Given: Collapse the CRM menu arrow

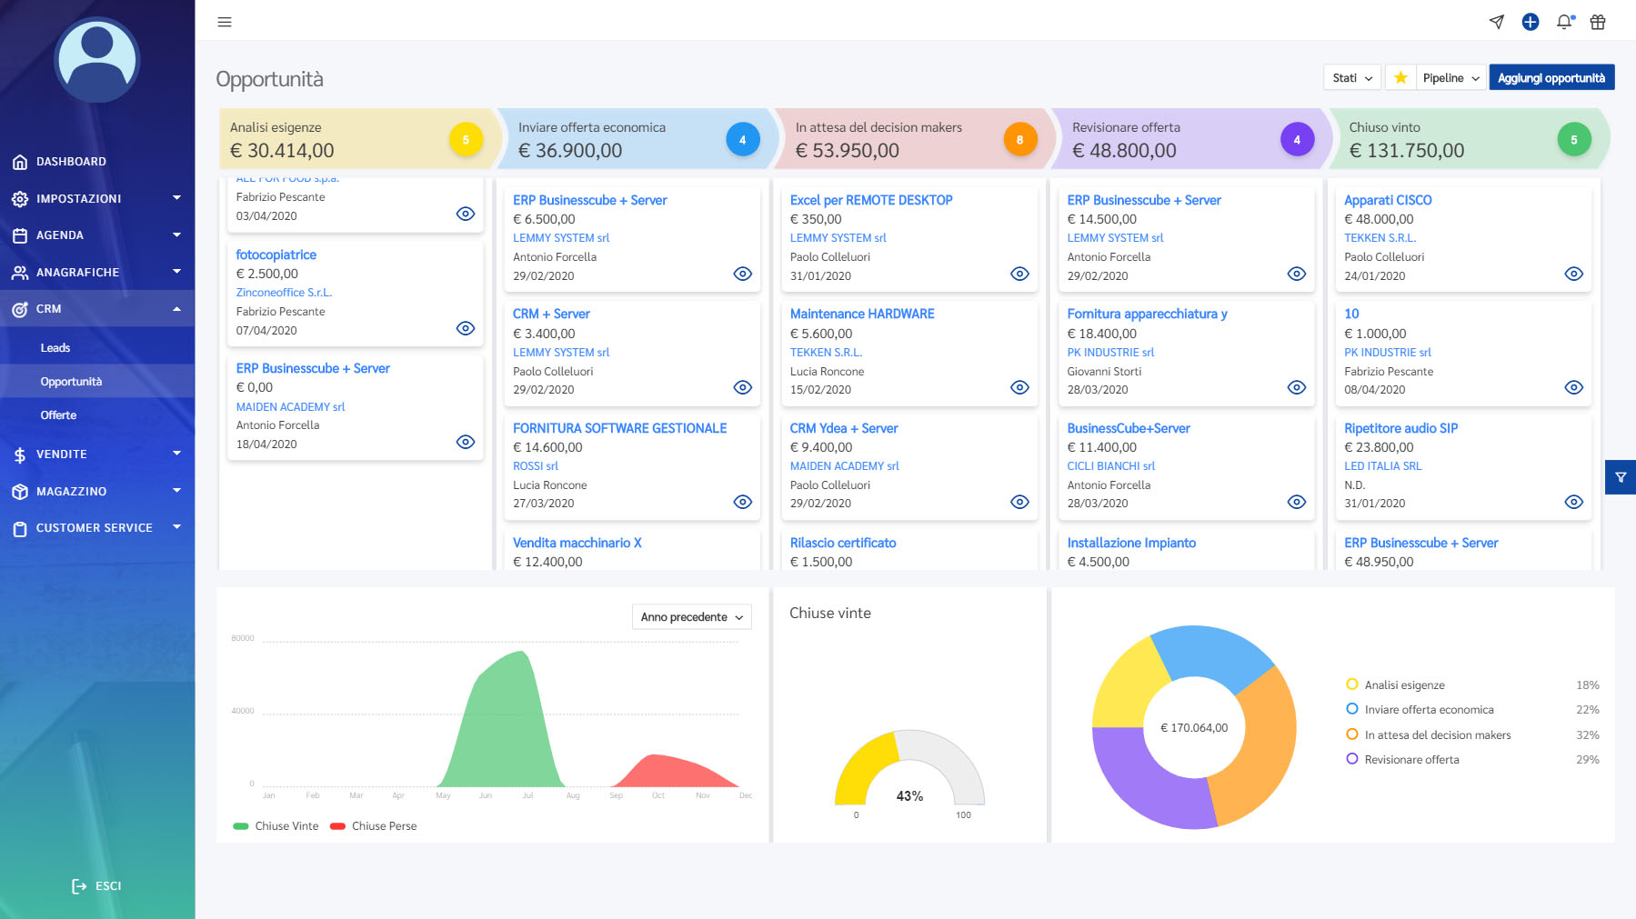Looking at the screenshot, I should click(176, 309).
